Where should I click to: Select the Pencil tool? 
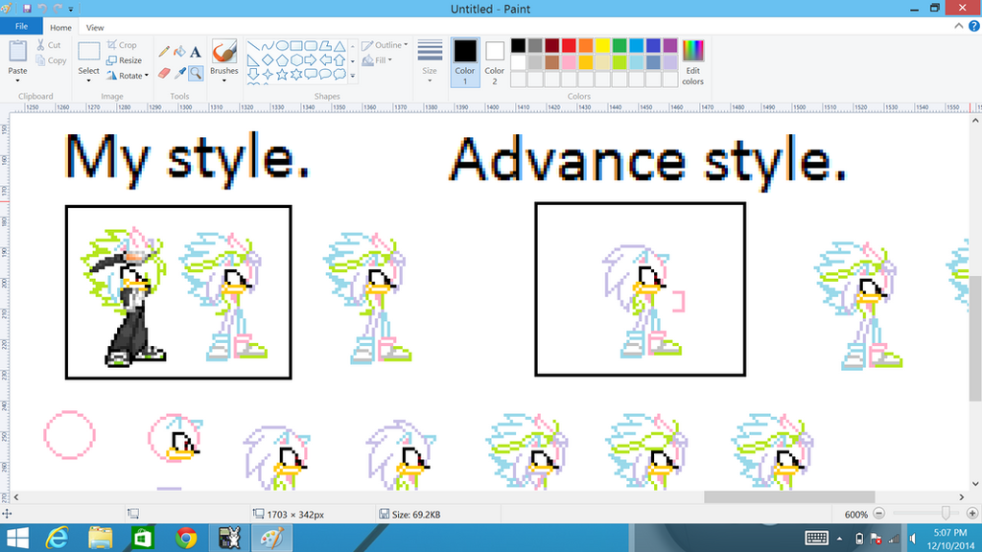[164, 52]
